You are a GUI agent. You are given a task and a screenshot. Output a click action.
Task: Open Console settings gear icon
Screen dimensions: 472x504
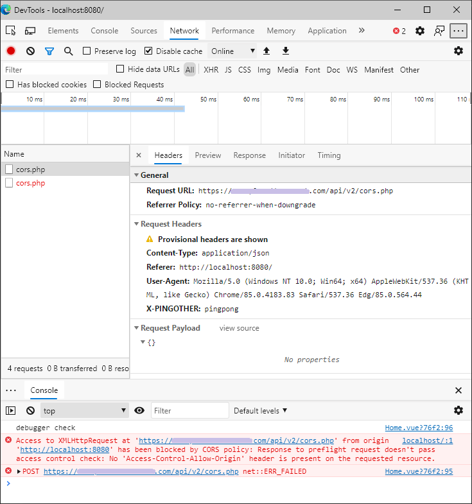458,410
